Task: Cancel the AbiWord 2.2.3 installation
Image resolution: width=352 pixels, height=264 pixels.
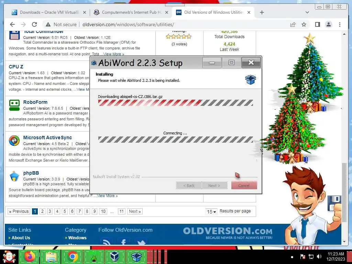Action: point(244,186)
